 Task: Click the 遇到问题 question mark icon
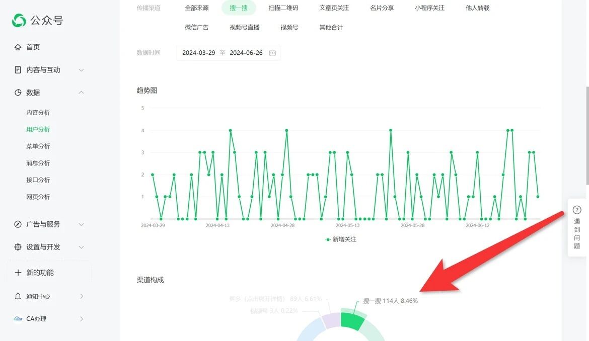[x=576, y=210]
